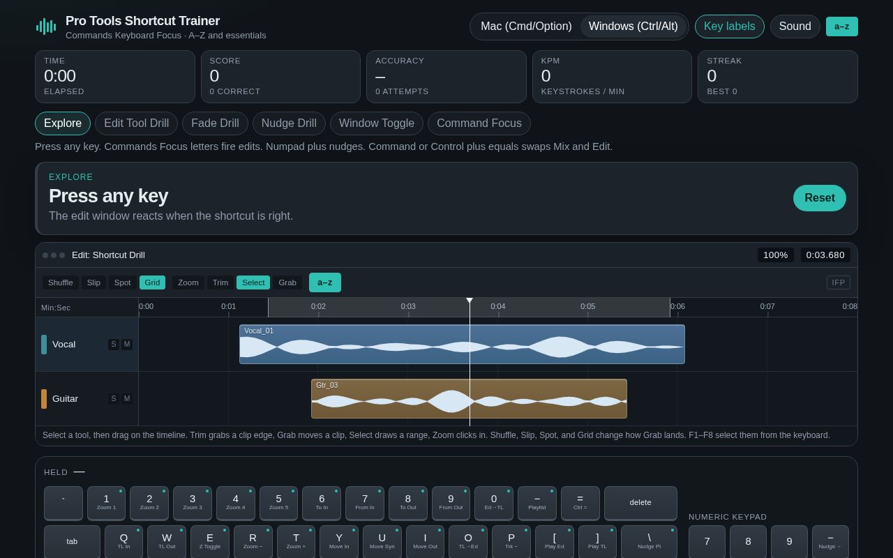This screenshot has height=558, width=893.
Task: Click the E key labeled Z Toggle
Action: (x=210, y=542)
